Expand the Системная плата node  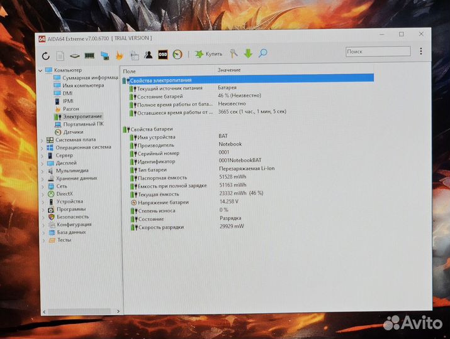(42, 140)
